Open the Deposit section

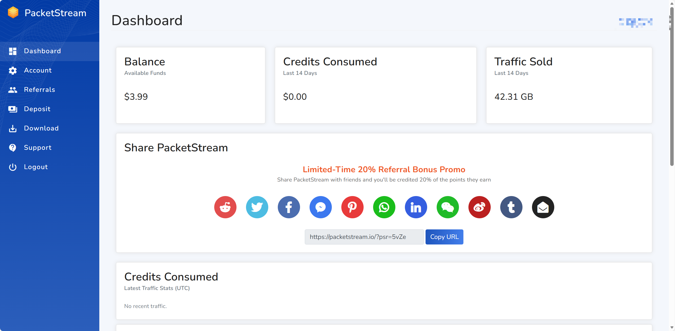pos(37,109)
